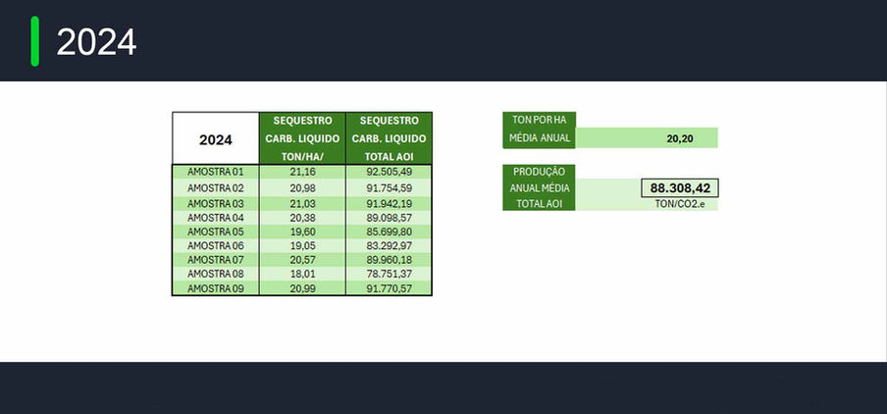Click the TON/HA/ column header
Image resolution: width=887 pixels, height=414 pixels.
tap(301, 155)
